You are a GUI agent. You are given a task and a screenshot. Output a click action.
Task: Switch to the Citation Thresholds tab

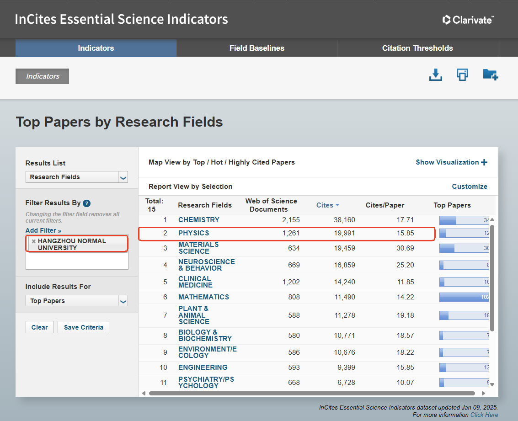pos(417,48)
